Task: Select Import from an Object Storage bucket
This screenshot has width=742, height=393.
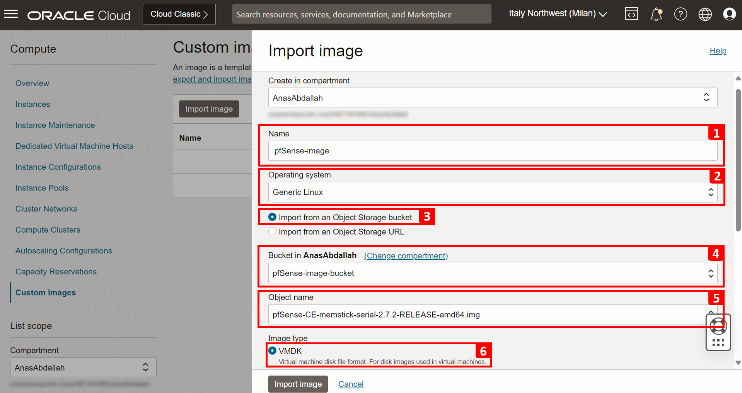Action: (x=272, y=217)
